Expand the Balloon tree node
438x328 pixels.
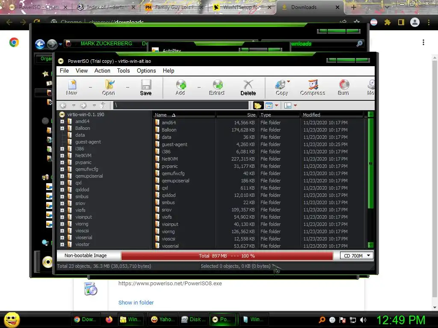tap(62, 128)
